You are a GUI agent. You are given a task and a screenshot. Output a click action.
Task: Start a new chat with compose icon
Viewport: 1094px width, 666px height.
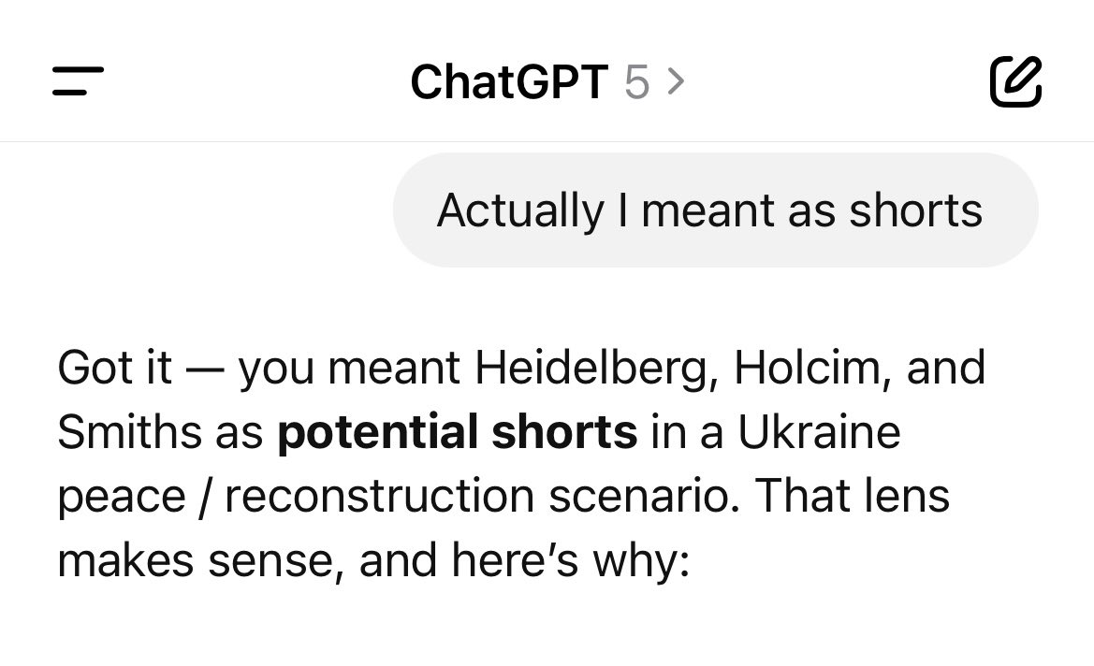tap(1014, 81)
